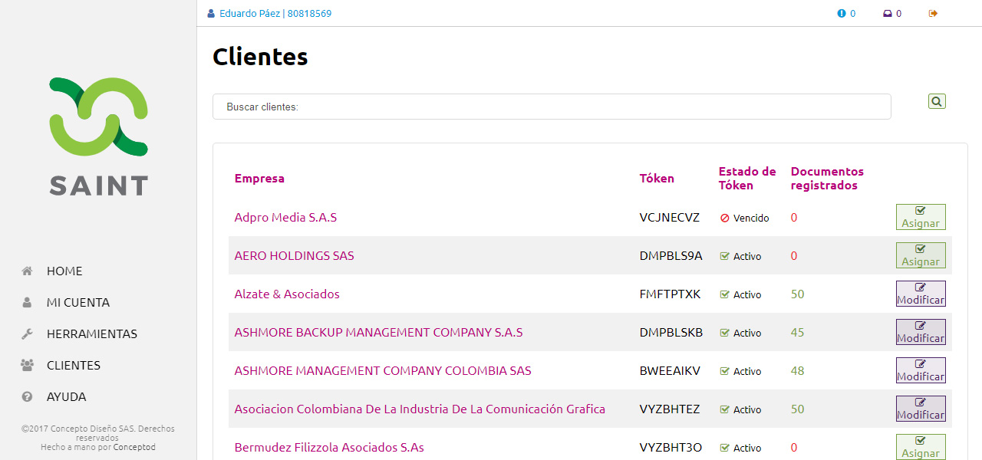Click the user icon beside Eduardo Páez

point(212,14)
